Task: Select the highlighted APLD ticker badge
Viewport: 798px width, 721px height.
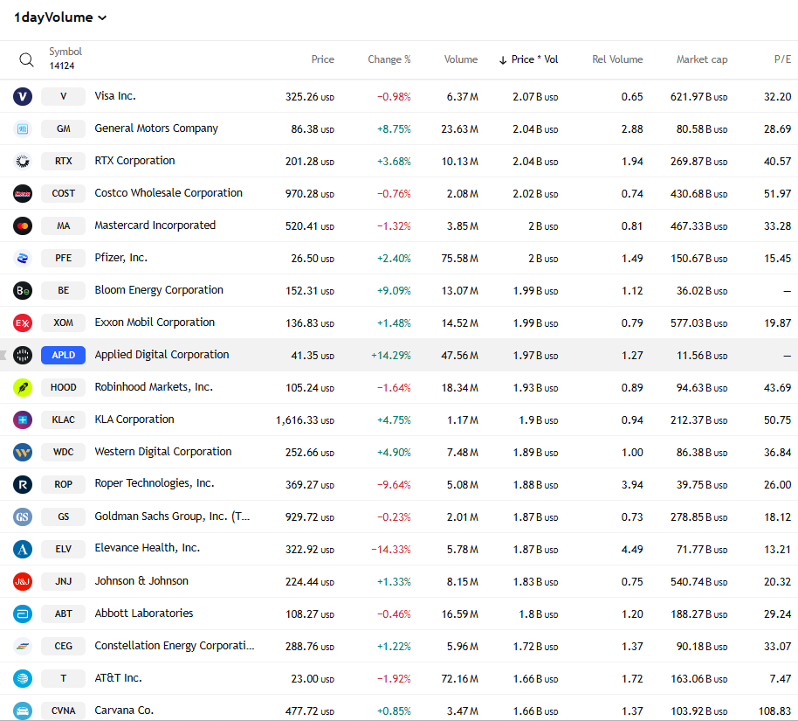Action: click(63, 355)
